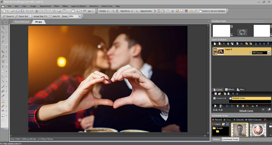This screenshot has width=272, height=145.
Task: Click the Cut scissors icon
Action: point(36,11)
